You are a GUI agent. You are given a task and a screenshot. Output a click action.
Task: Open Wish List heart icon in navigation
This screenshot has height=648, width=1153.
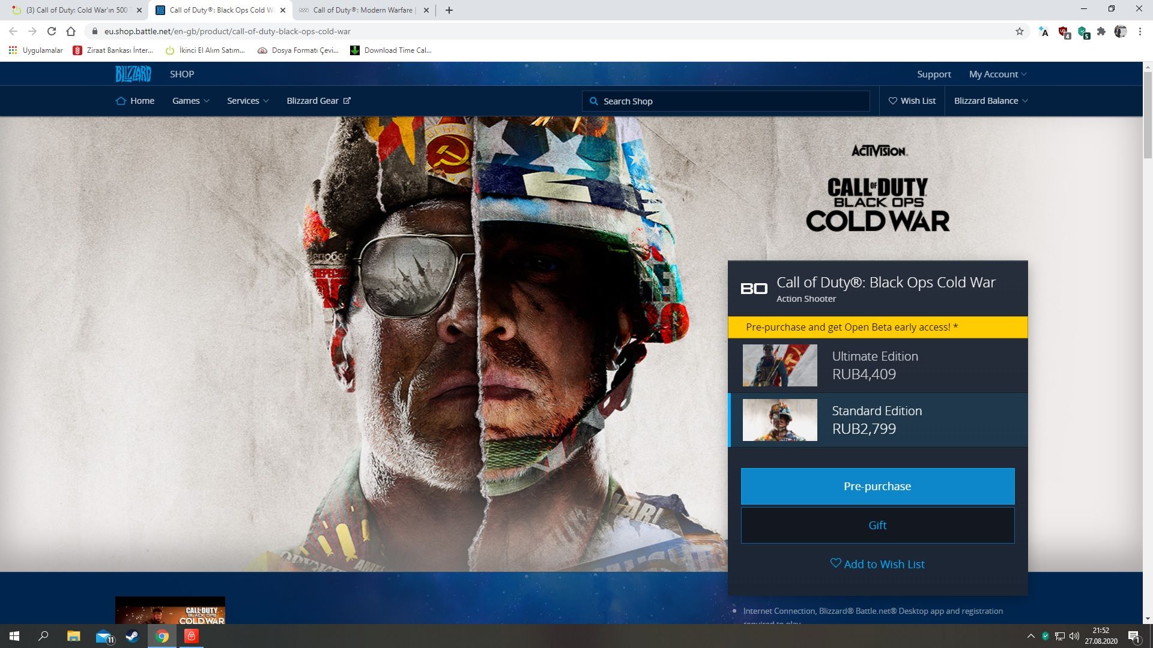[892, 101]
